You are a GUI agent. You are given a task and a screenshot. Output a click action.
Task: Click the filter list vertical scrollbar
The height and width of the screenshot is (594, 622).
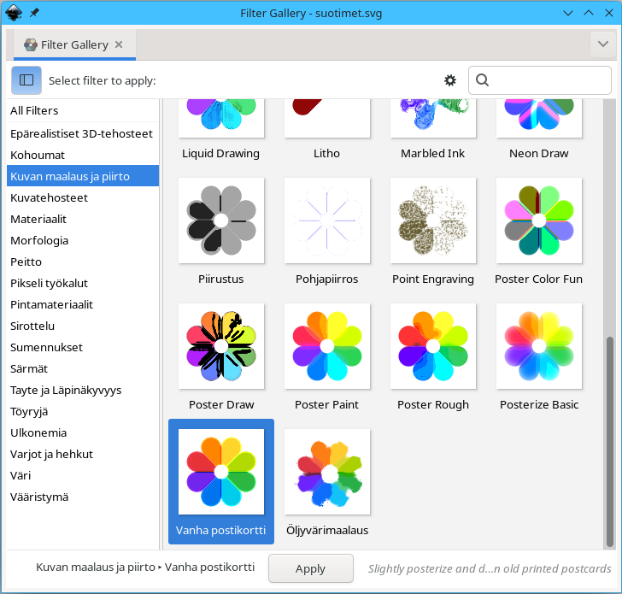click(609, 440)
